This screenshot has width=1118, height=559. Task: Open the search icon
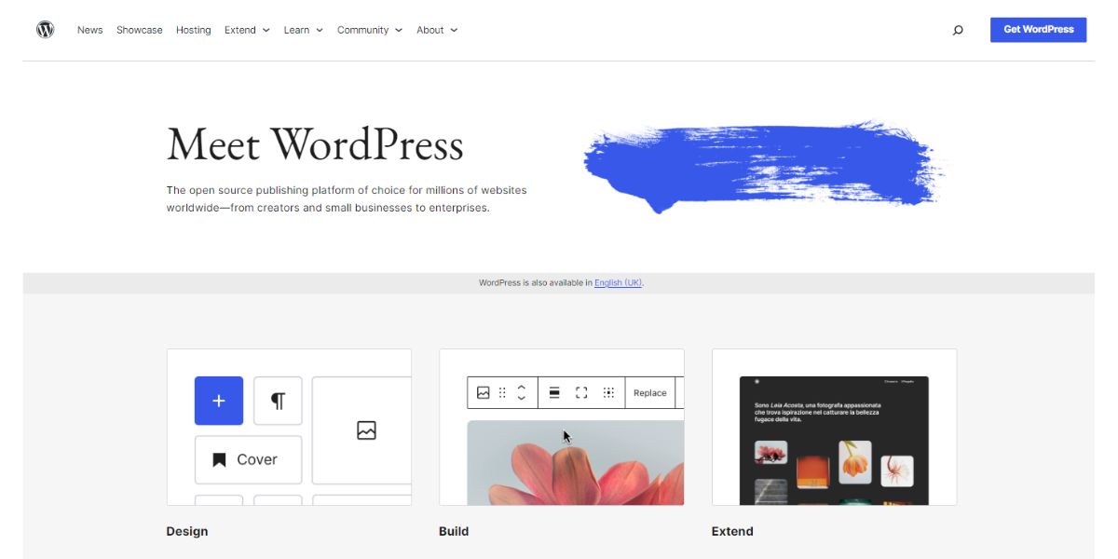[x=957, y=30]
